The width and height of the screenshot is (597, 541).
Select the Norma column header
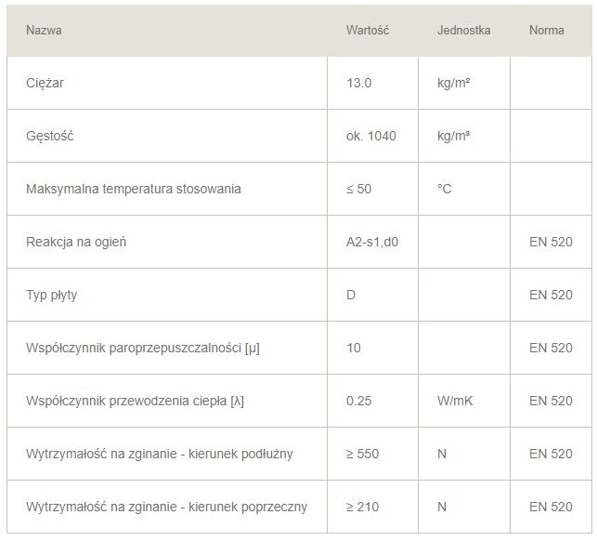546,30
